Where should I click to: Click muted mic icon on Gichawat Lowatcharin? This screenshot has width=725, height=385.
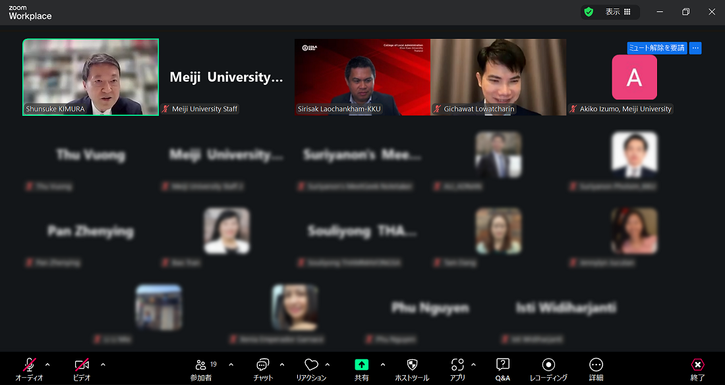click(x=438, y=109)
